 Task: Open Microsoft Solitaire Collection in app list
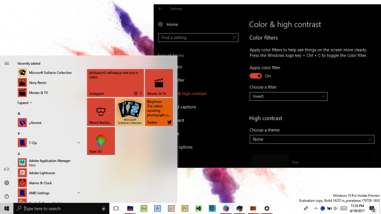(x=45, y=73)
